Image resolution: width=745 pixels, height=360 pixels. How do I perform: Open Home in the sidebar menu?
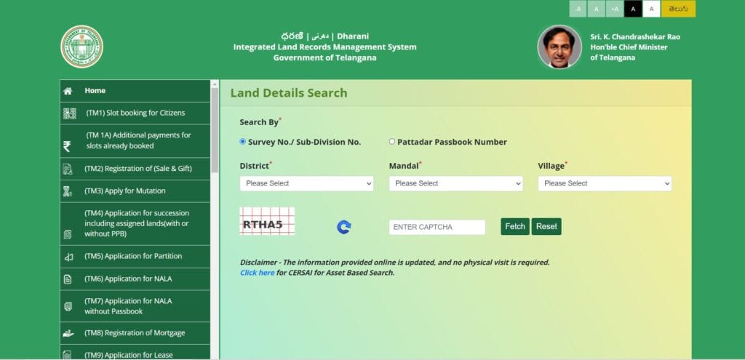coord(135,91)
